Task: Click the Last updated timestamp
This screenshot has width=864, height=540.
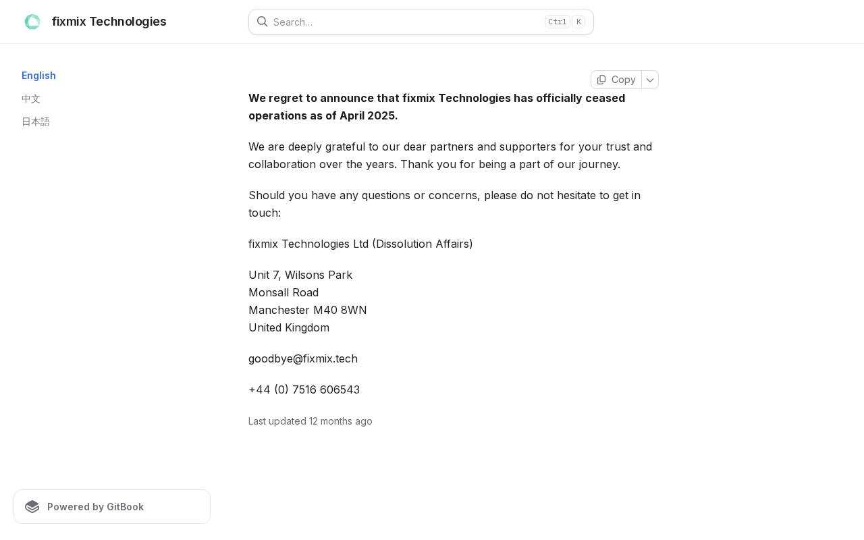Action: [310, 421]
